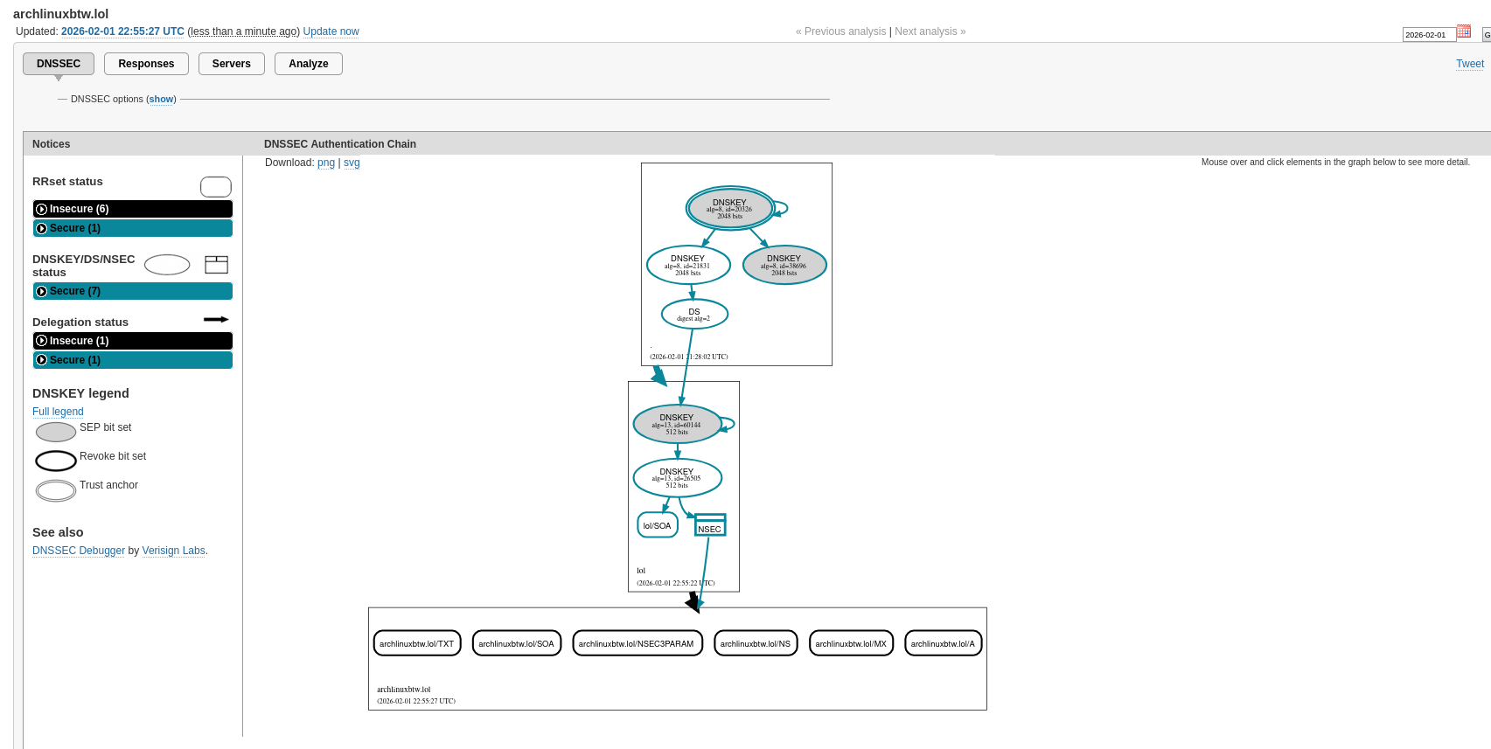Select the archlinuxbtw.lol/NSEC3PARAM node
1491x749 pixels.
(x=637, y=643)
